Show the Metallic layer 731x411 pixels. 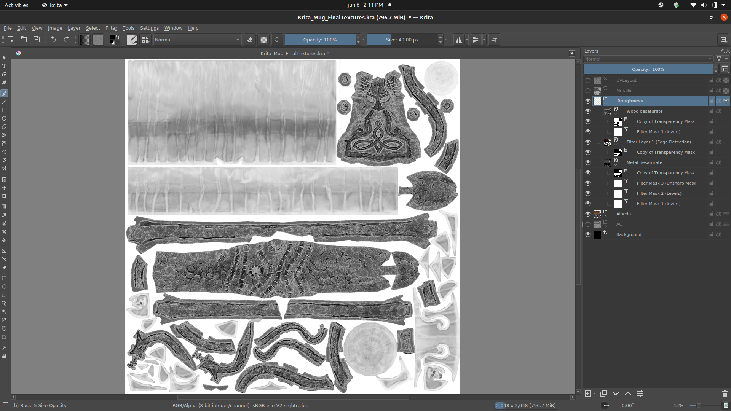coord(587,91)
